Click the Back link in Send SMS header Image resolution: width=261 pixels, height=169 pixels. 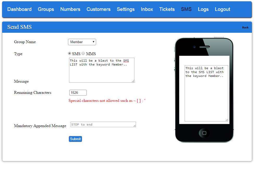[245, 27]
